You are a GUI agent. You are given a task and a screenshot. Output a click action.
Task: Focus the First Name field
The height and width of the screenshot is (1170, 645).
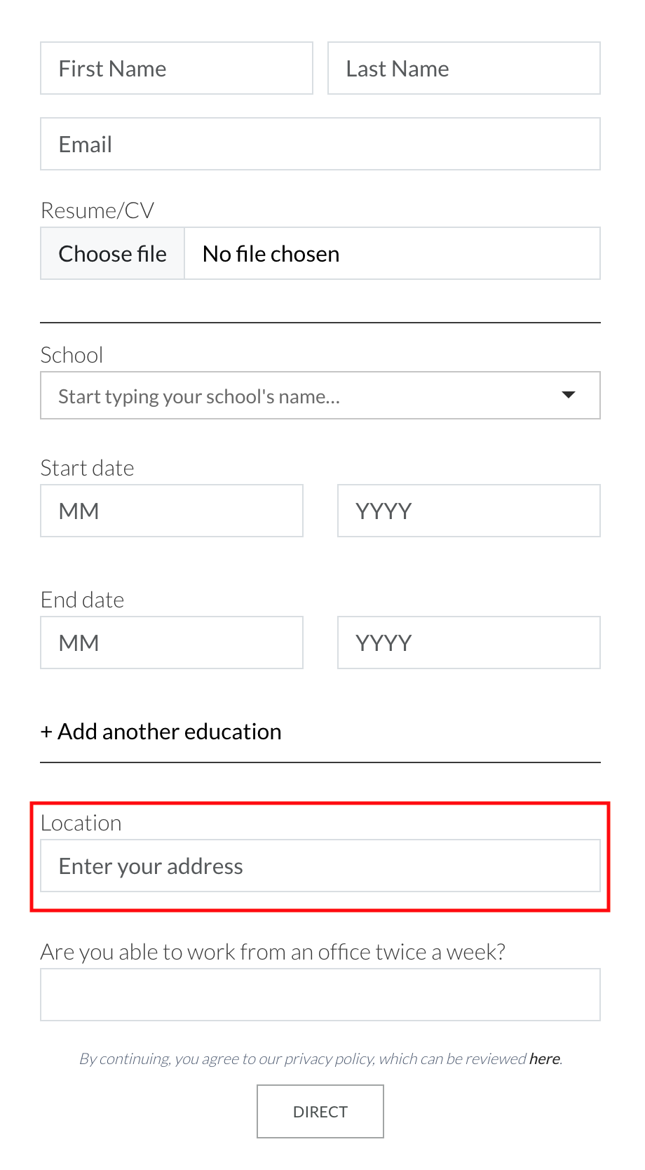(x=176, y=68)
